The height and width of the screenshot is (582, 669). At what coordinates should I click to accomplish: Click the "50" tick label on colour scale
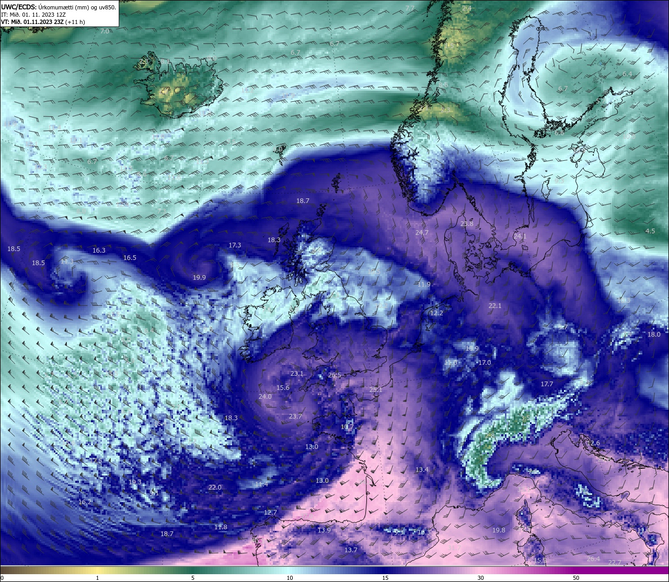coord(576,578)
